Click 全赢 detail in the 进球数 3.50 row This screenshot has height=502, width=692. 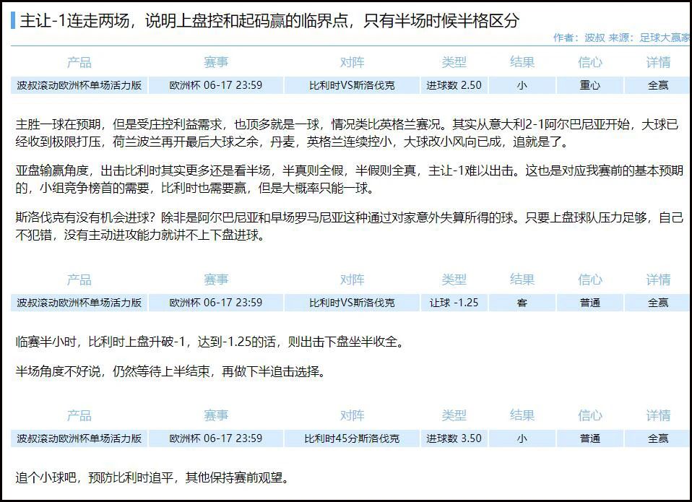click(x=657, y=438)
